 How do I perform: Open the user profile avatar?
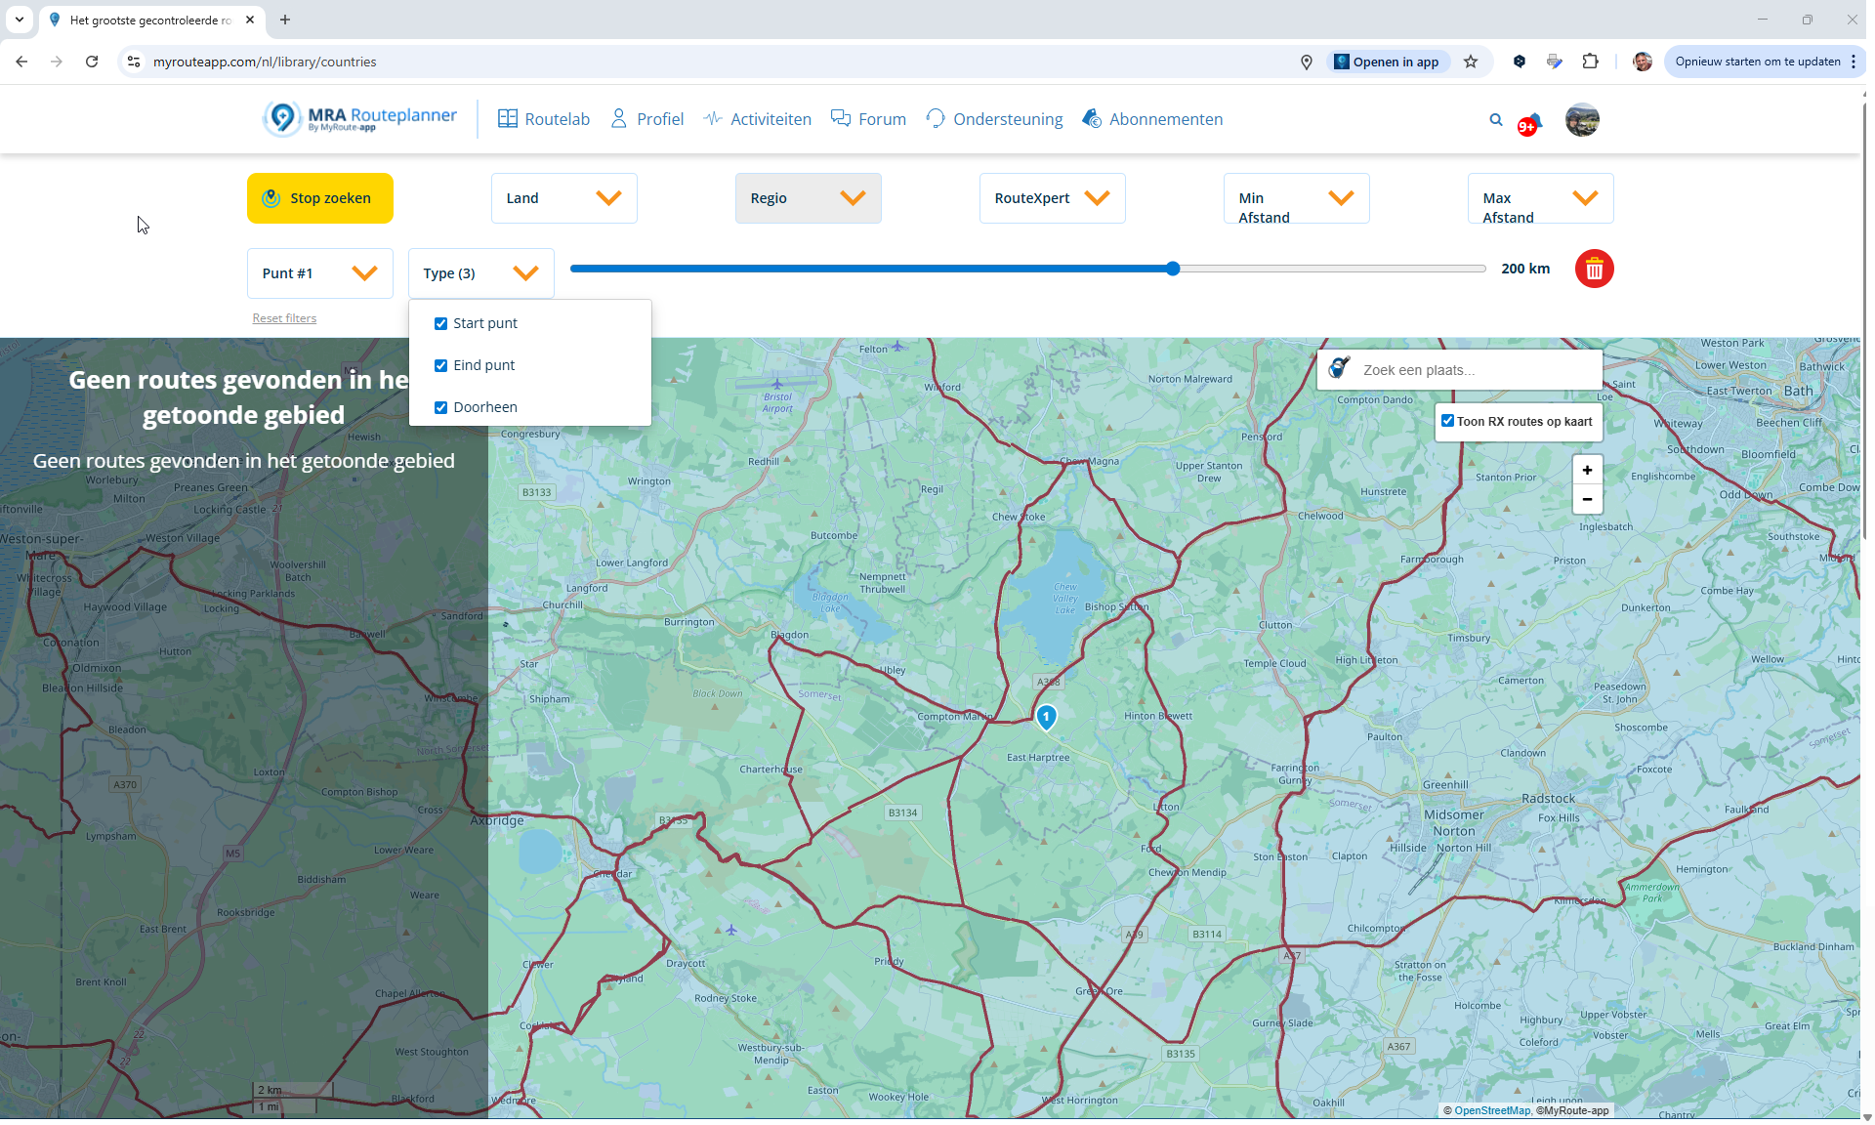pyautogui.click(x=1581, y=120)
